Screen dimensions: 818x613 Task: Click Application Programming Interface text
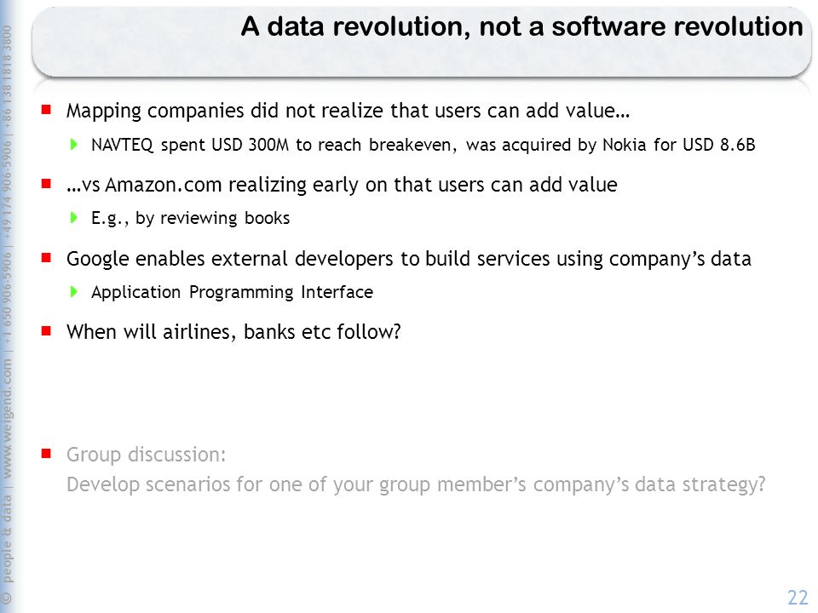232,292
